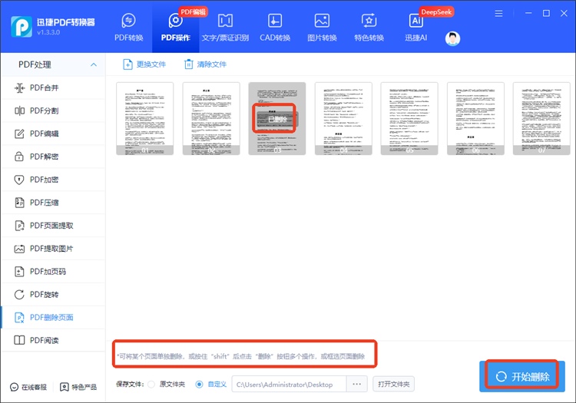
Task: Click the user avatar icon
Action: [453, 38]
